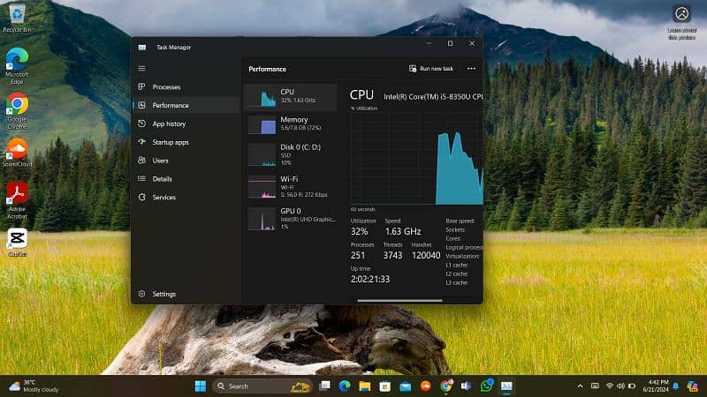
Task: Click the horizontal scrollbar in the CPU panel
Action: (398, 300)
